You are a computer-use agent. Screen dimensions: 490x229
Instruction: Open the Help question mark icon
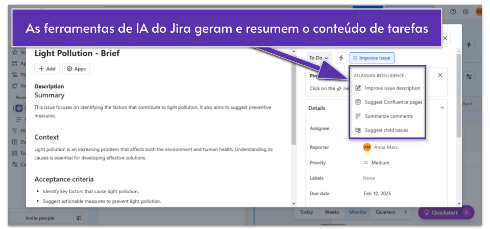click(x=453, y=12)
